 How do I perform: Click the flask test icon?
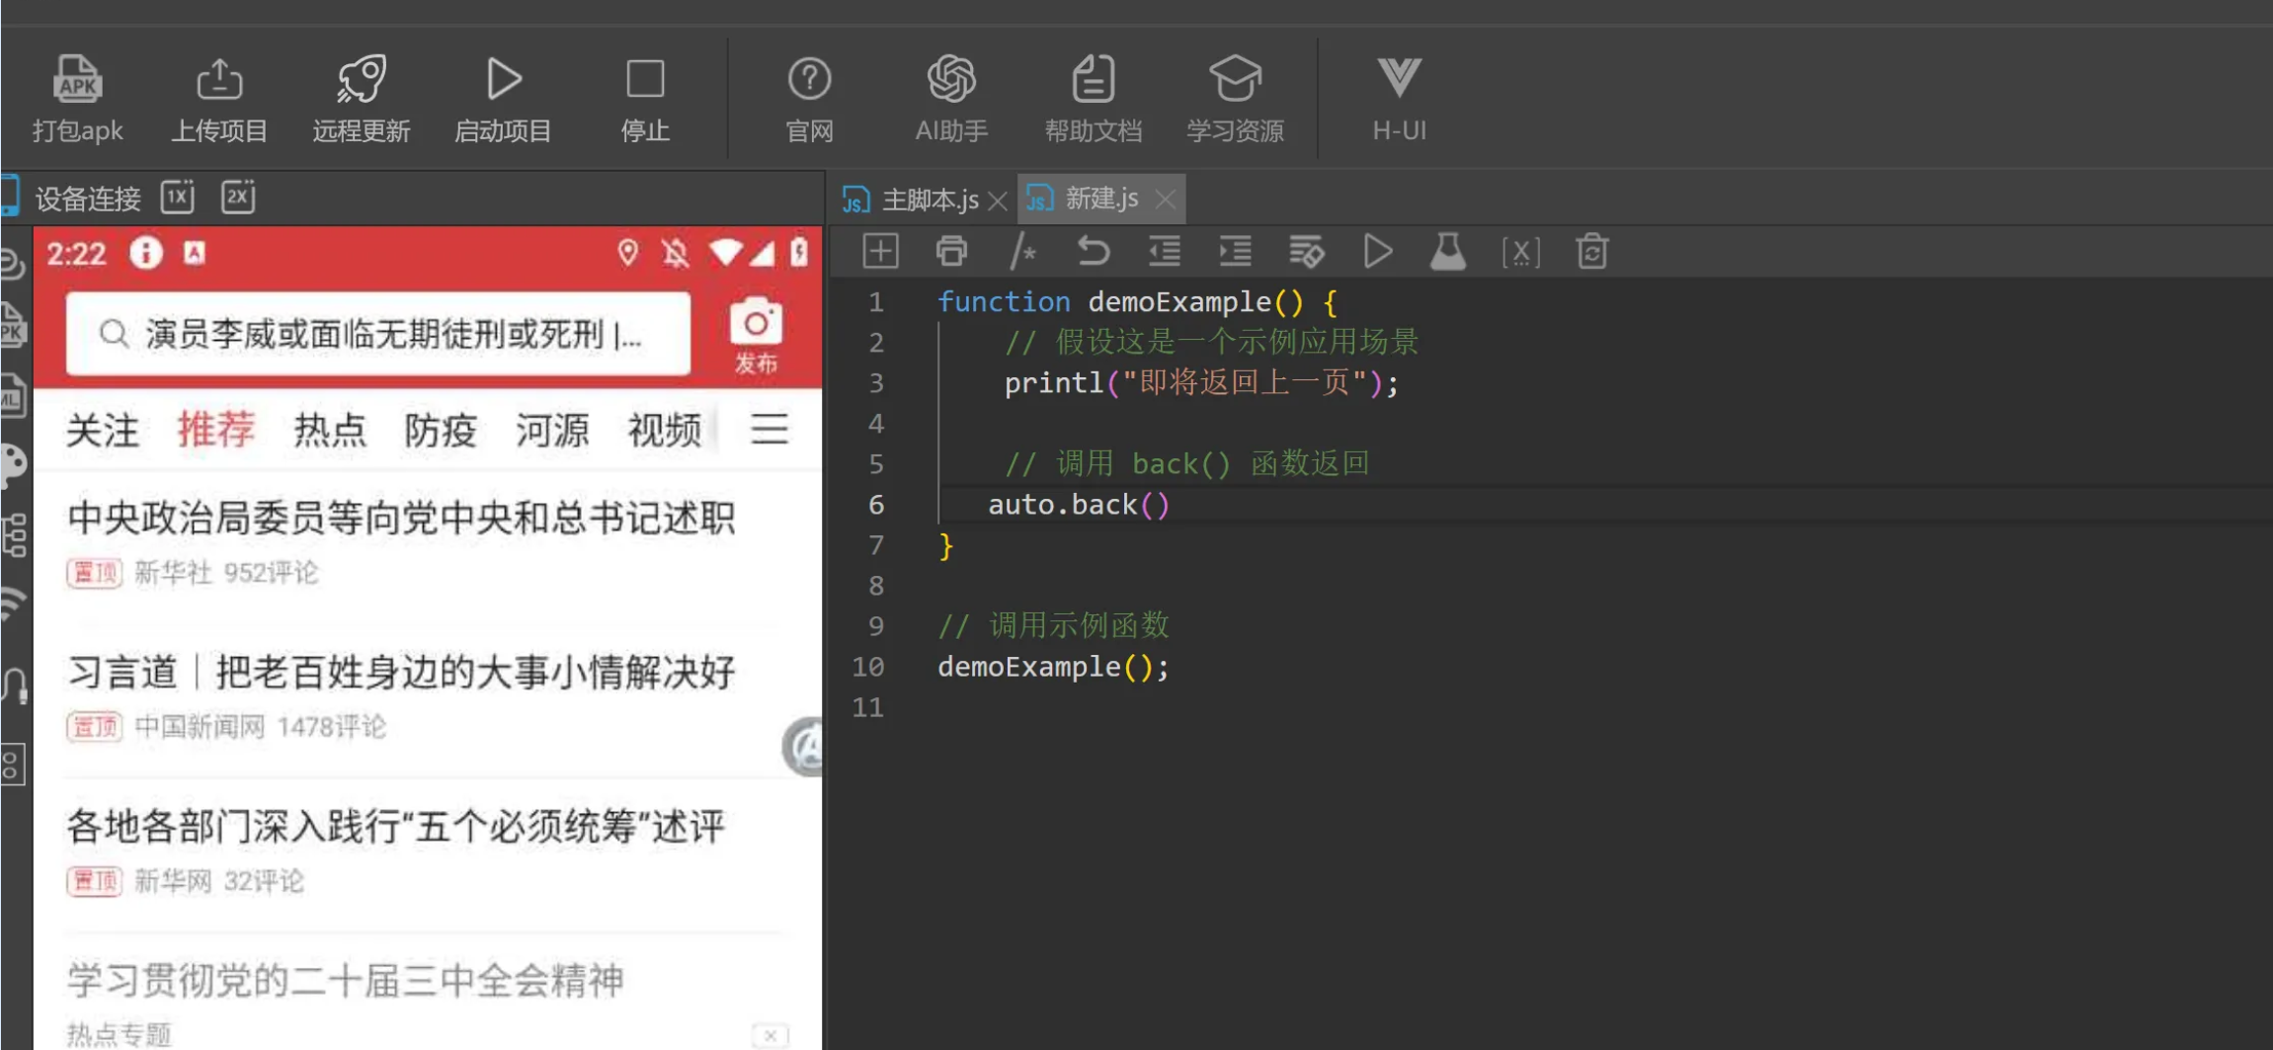[x=1448, y=252]
